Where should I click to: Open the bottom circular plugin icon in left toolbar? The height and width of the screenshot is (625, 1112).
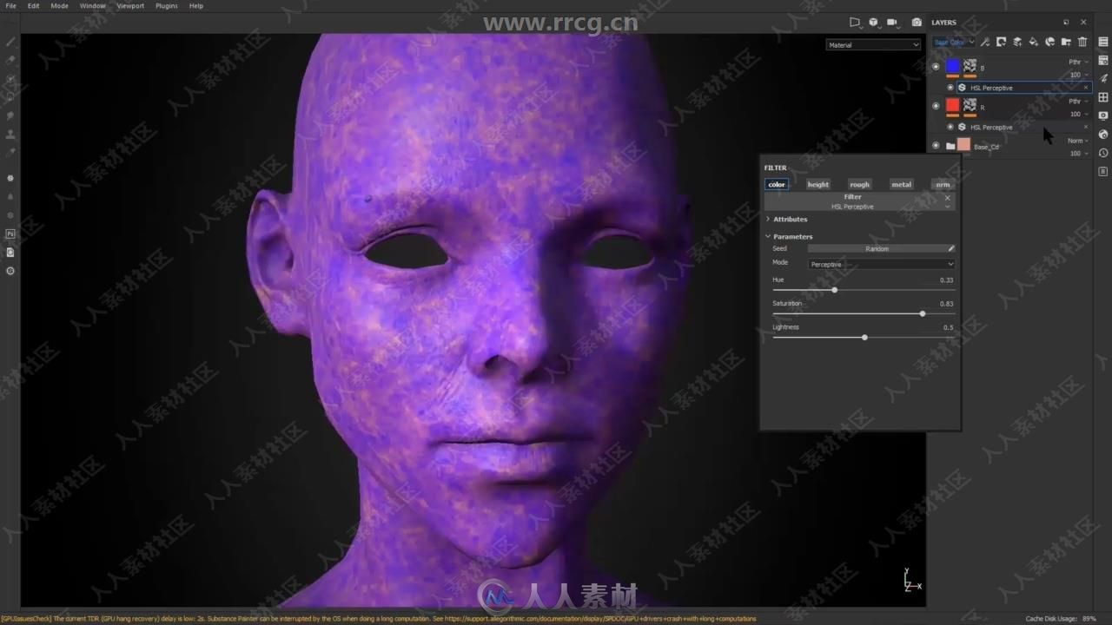click(10, 271)
